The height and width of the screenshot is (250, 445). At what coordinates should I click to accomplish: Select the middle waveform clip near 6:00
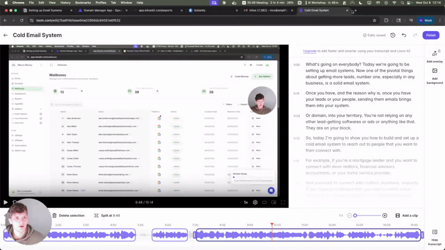click(170, 235)
